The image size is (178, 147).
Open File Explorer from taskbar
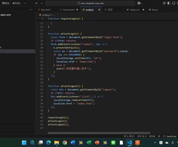click(x=56, y=143)
